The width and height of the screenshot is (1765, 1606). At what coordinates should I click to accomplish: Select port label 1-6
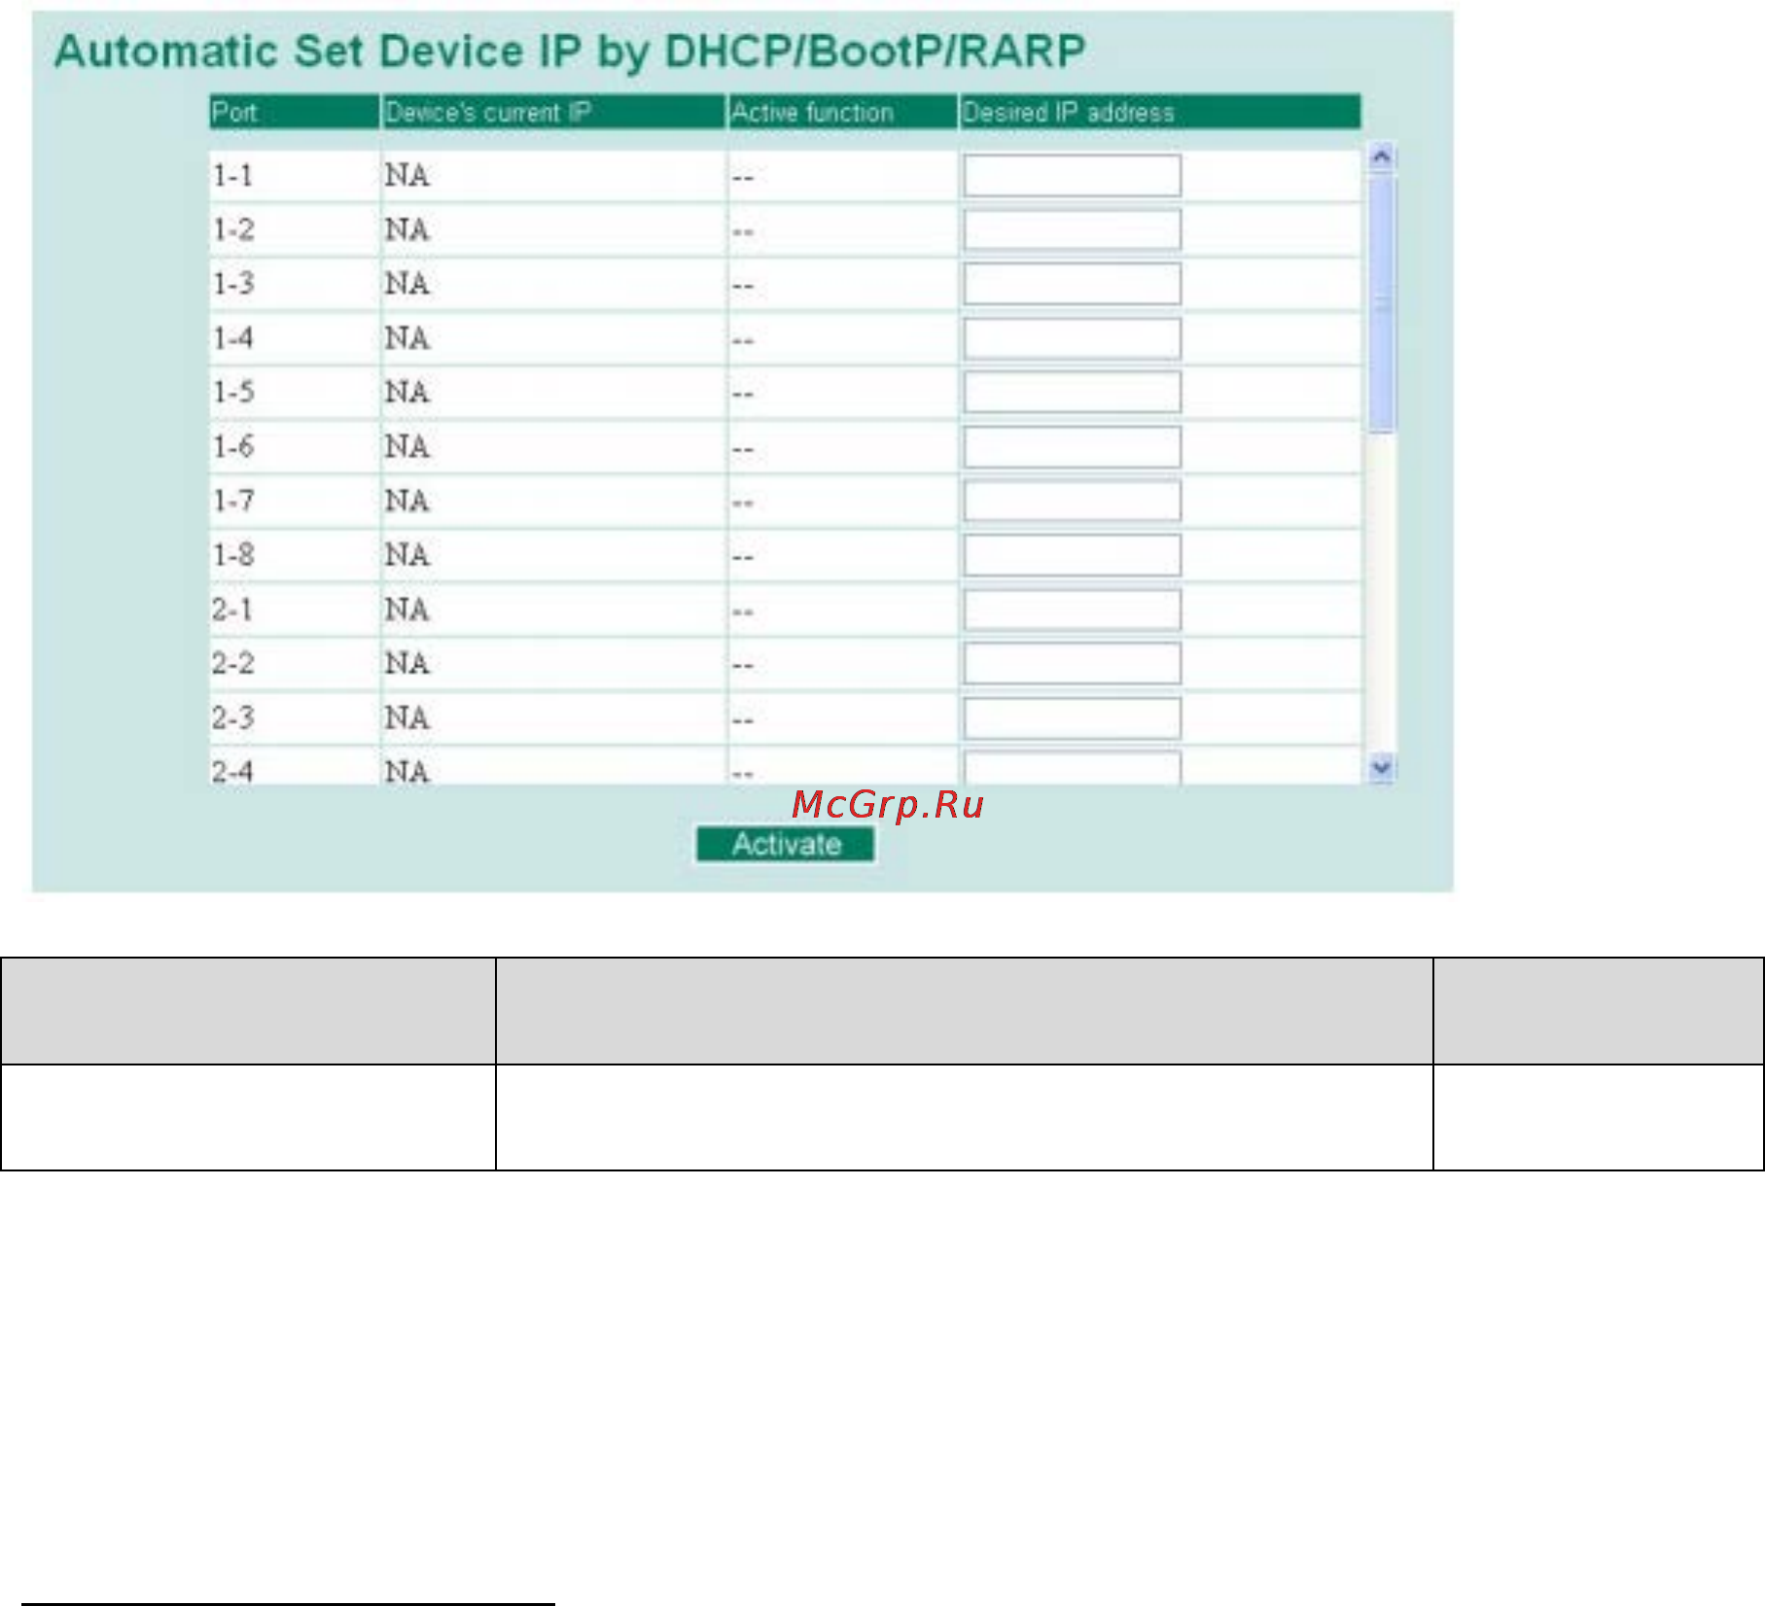point(233,447)
